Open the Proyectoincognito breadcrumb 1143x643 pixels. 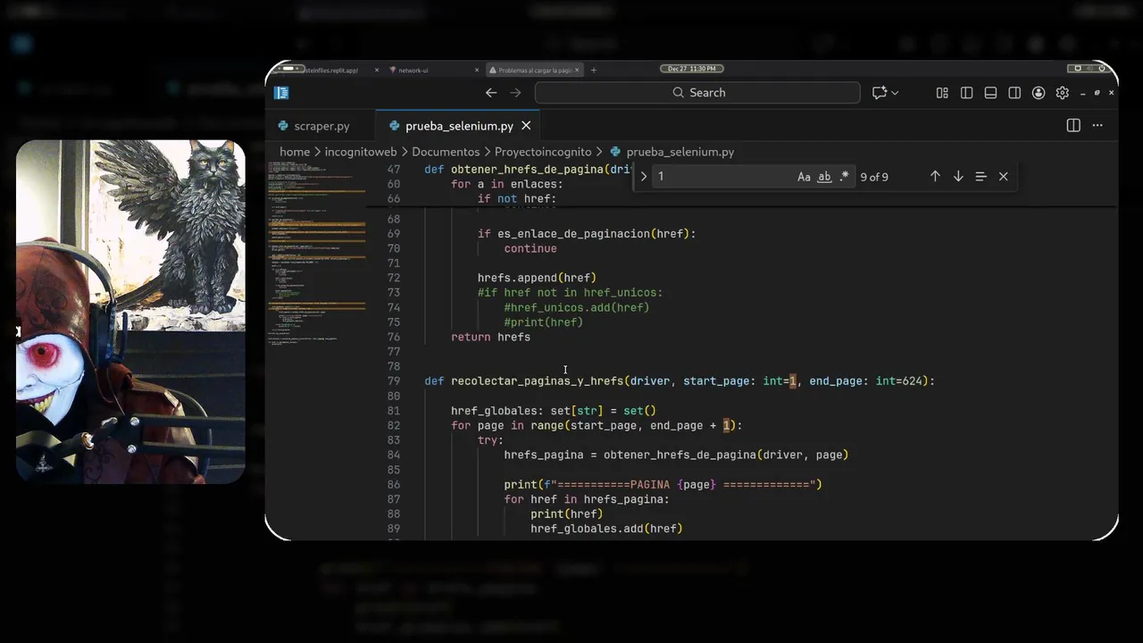(x=543, y=152)
